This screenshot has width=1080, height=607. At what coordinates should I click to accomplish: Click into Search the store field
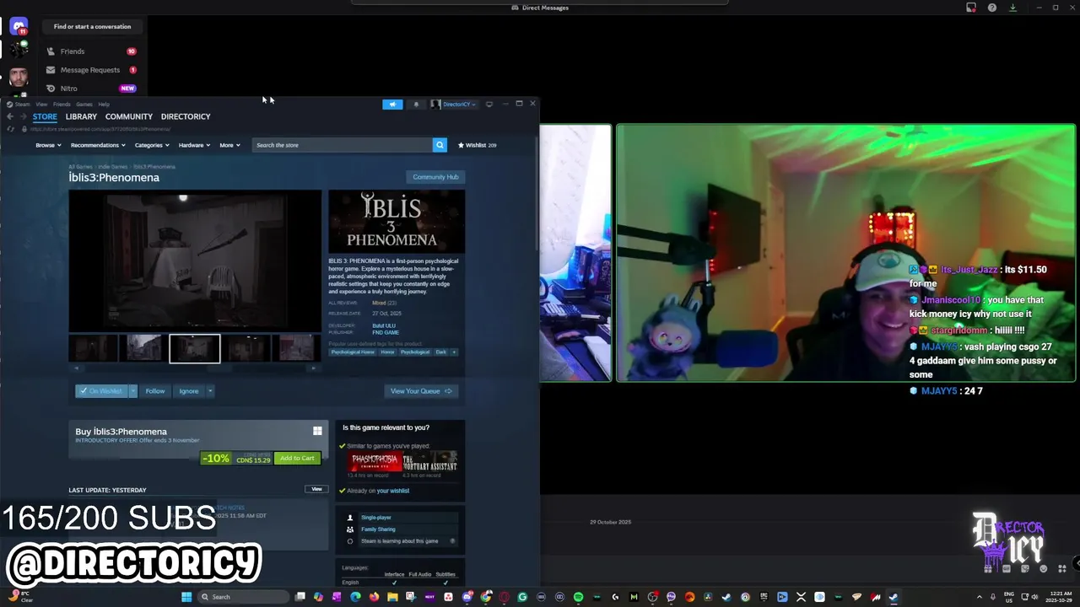[342, 145]
